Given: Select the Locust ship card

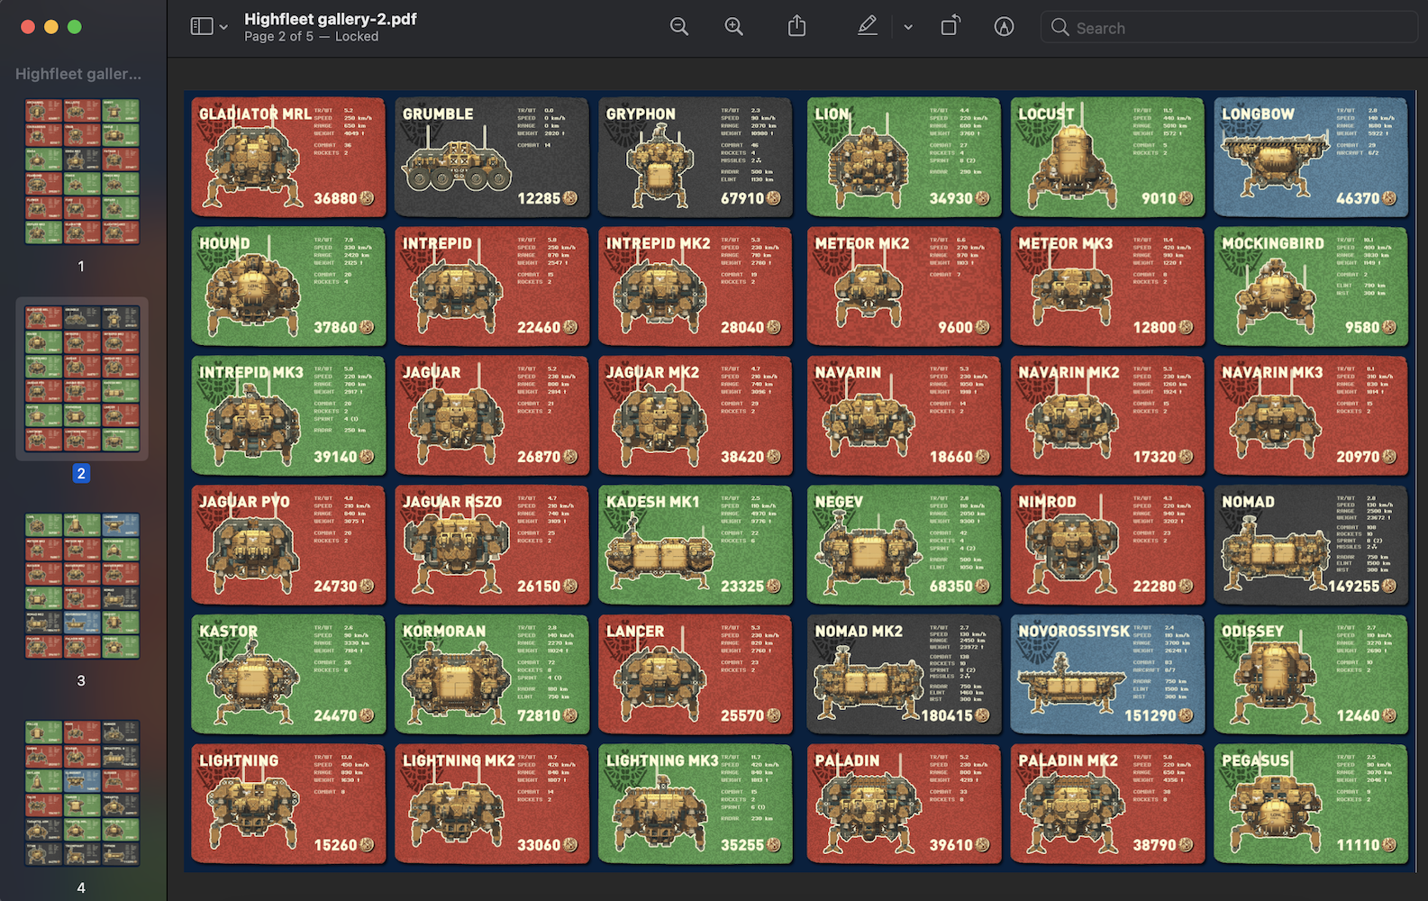Looking at the screenshot, I should (x=1107, y=157).
